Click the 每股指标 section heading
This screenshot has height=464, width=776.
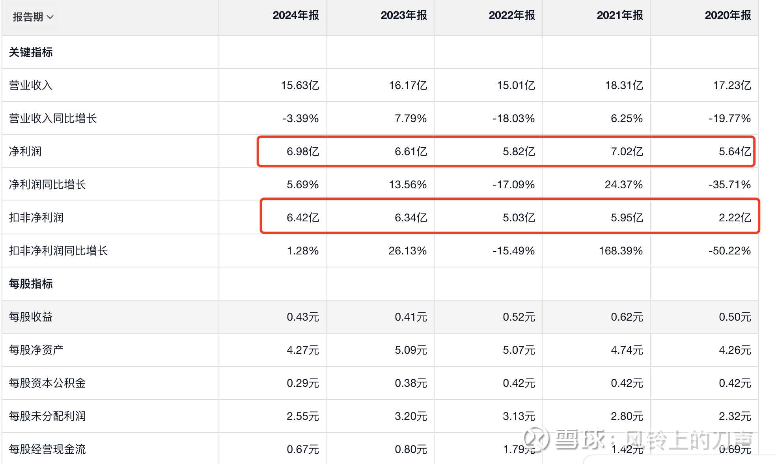pyautogui.click(x=31, y=284)
